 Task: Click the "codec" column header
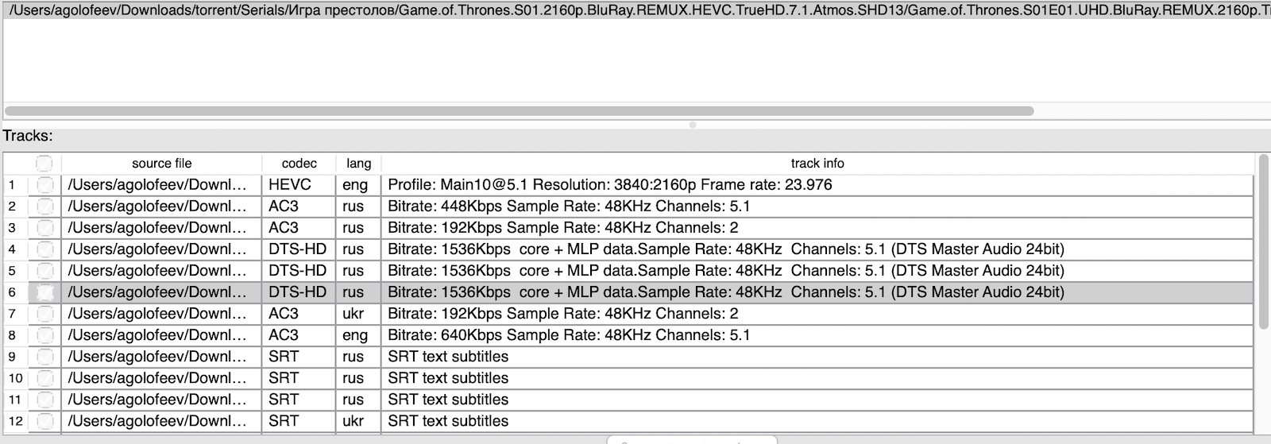pos(299,163)
